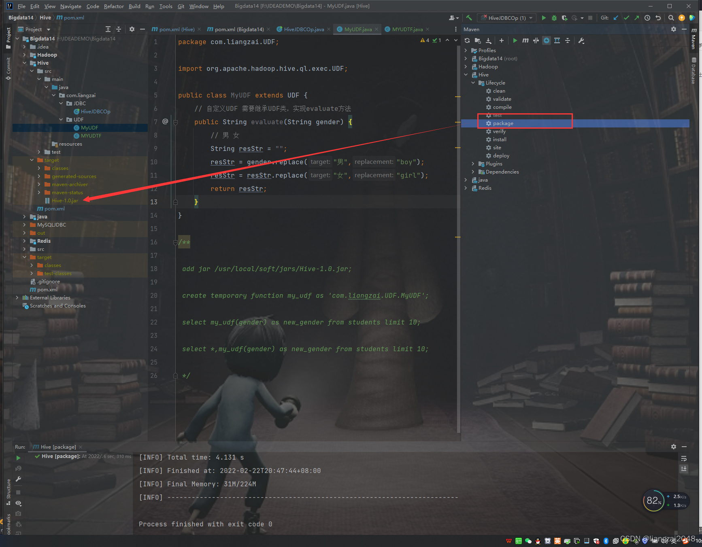
Task: Open Git history clock icon
Action: click(647, 18)
